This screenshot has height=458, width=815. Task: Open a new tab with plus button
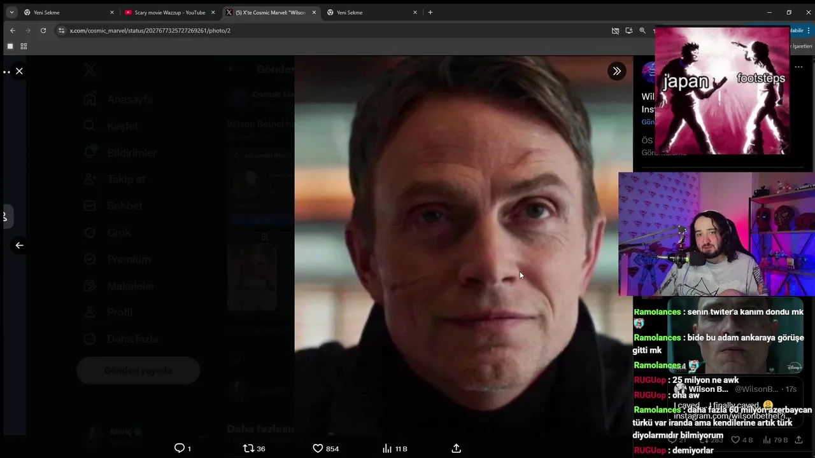(x=430, y=12)
